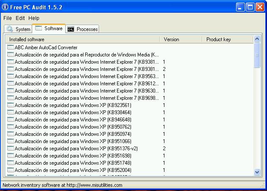Click the Product key column header

(x=228, y=39)
